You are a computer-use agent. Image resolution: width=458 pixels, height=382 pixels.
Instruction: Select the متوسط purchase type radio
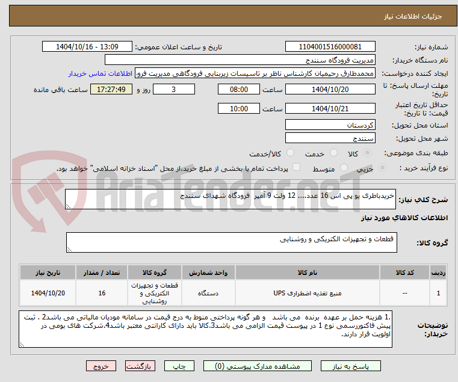tap(344, 168)
